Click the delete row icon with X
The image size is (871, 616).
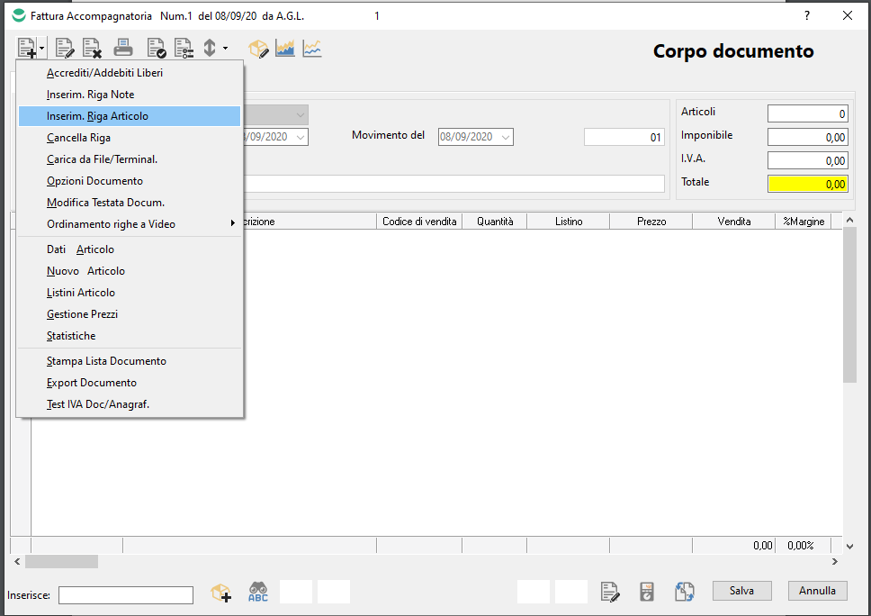click(x=92, y=48)
